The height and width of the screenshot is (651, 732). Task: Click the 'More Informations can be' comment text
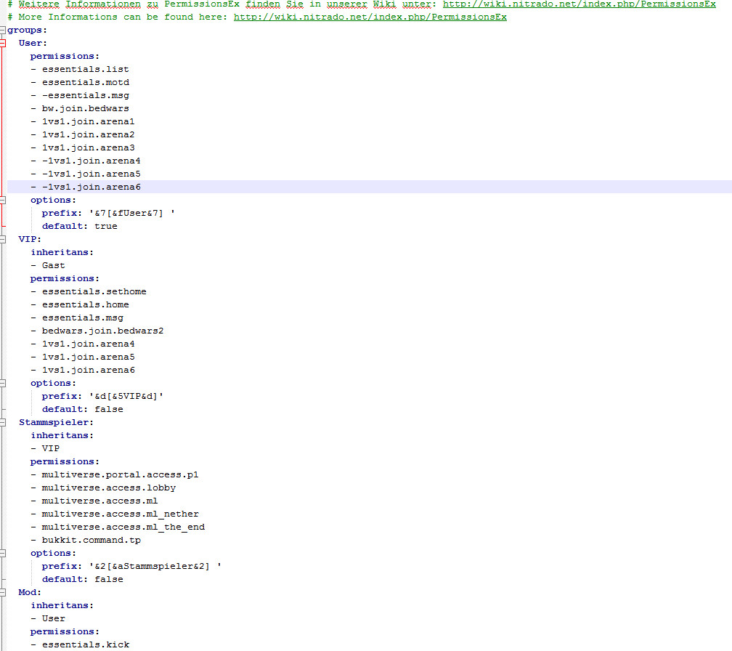(x=89, y=17)
